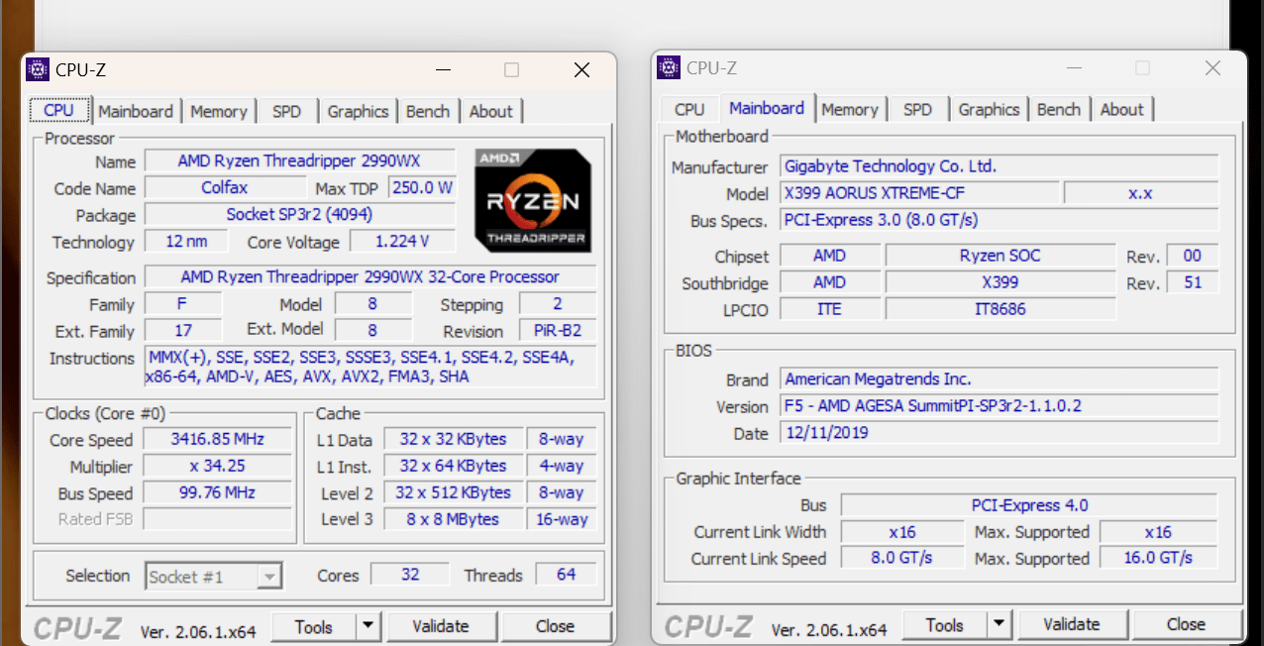
Task: Switch to the CPU tab in the right window
Action: click(689, 109)
